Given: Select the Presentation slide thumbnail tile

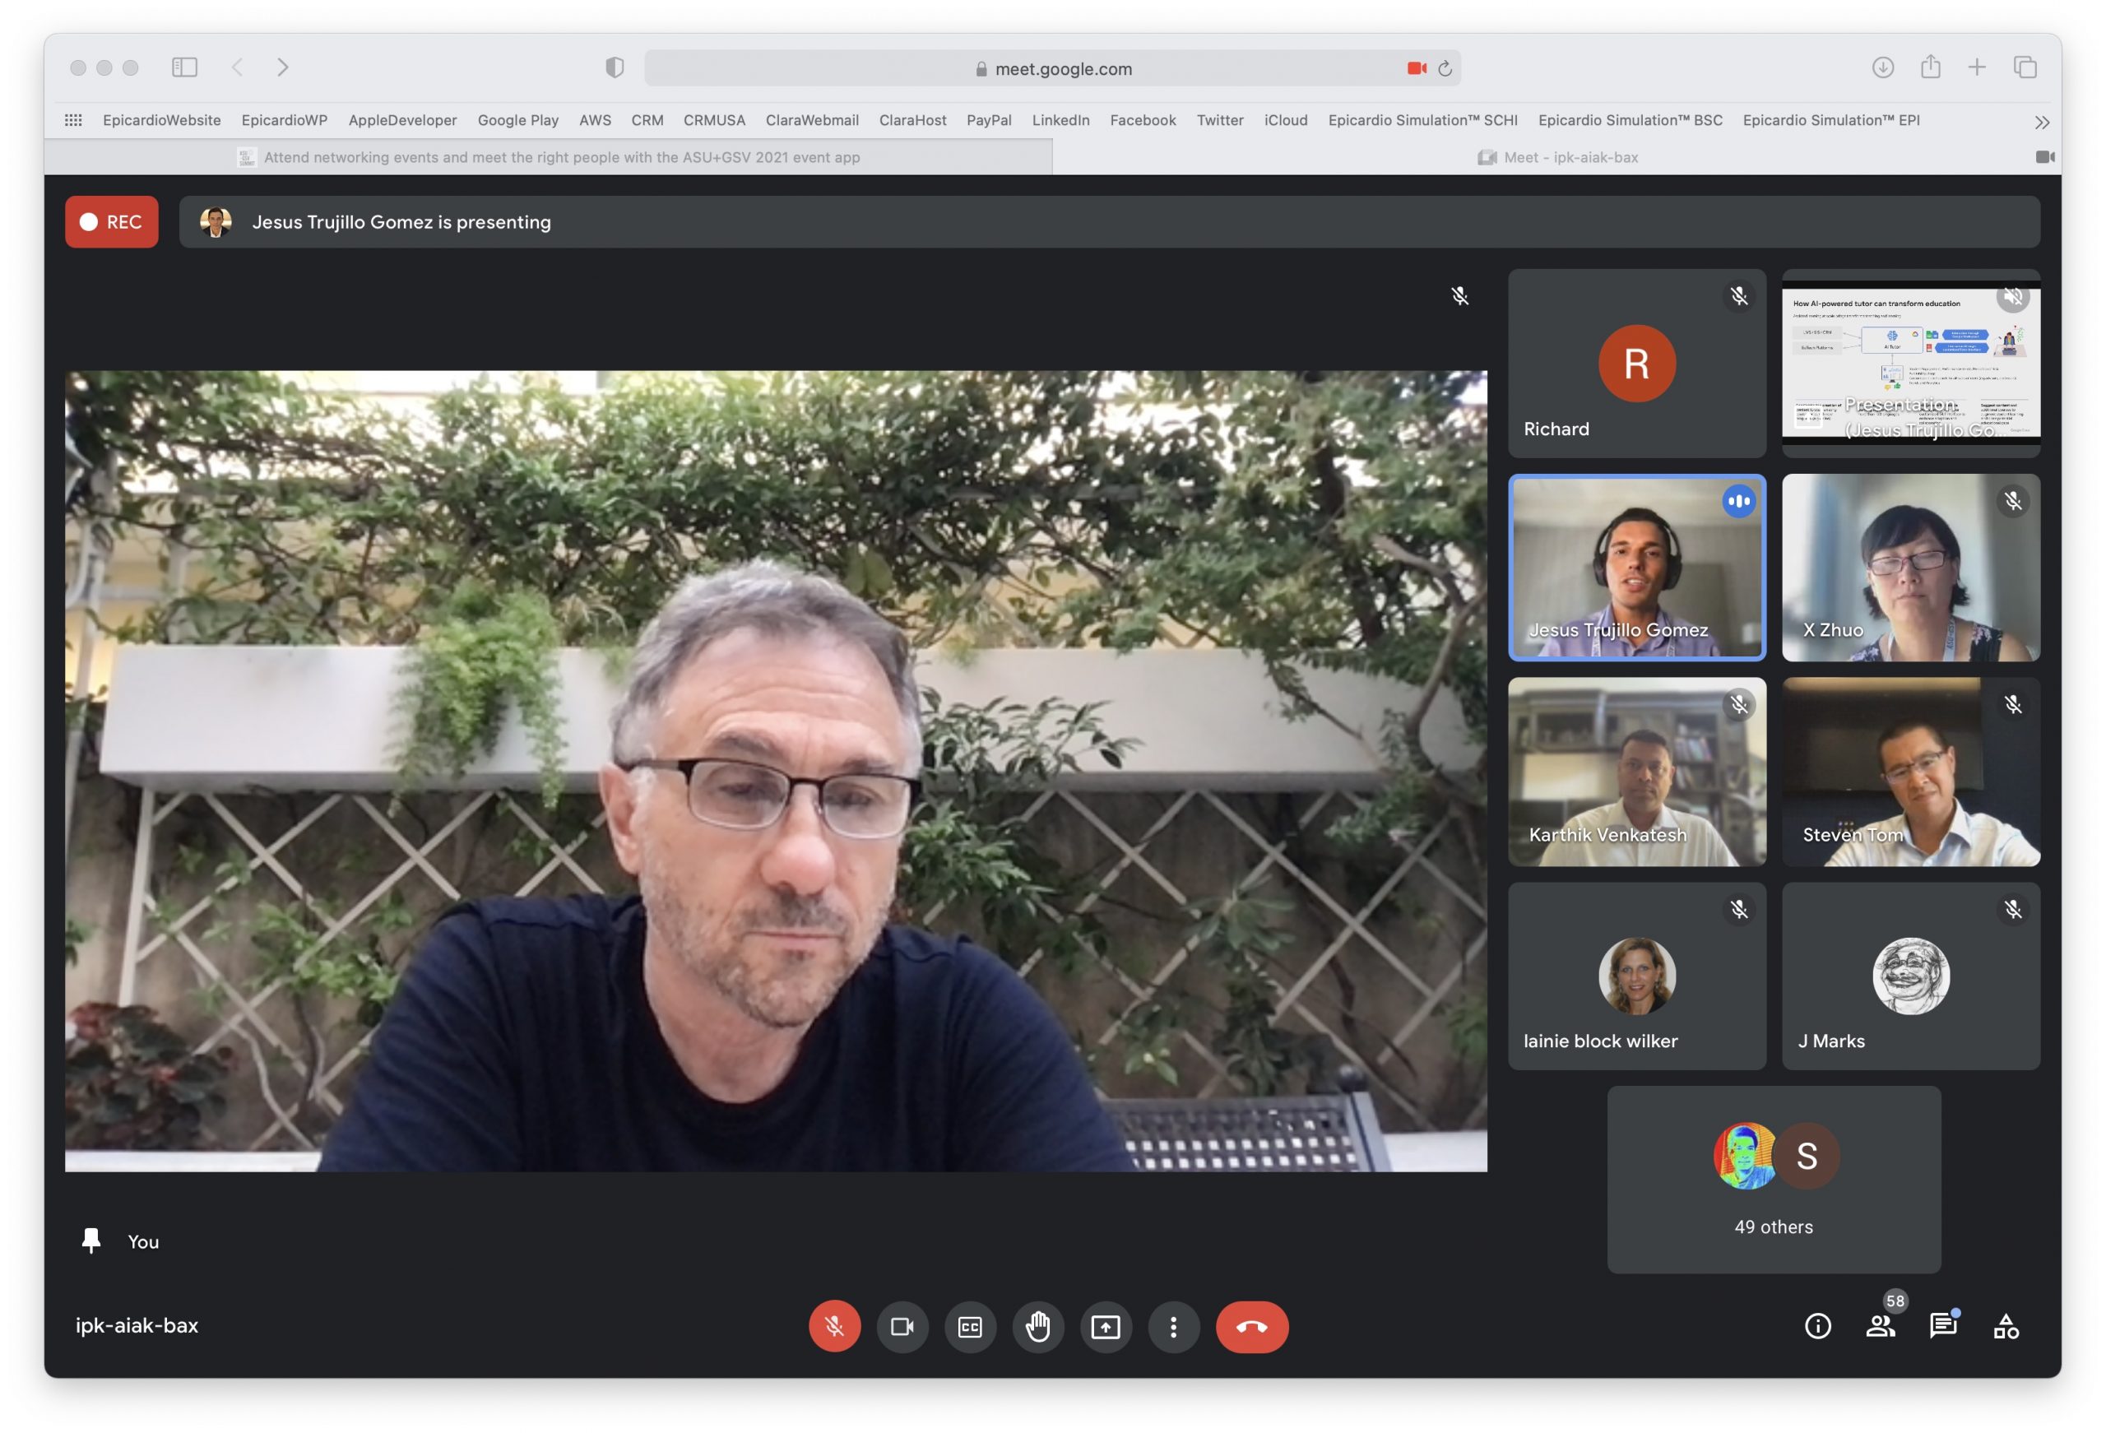Looking at the screenshot, I should pos(1910,363).
